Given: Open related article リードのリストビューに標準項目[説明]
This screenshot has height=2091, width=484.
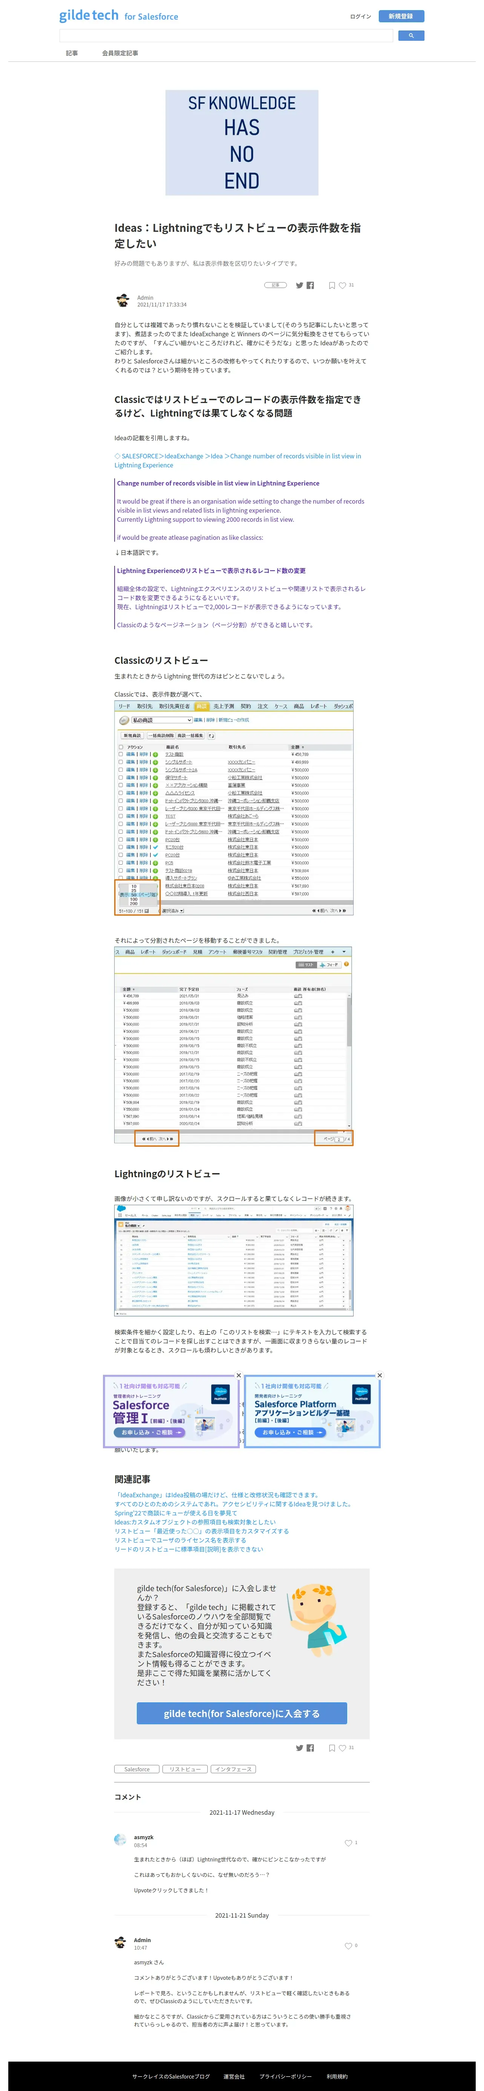Looking at the screenshot, I should (x=189, y=1549).
